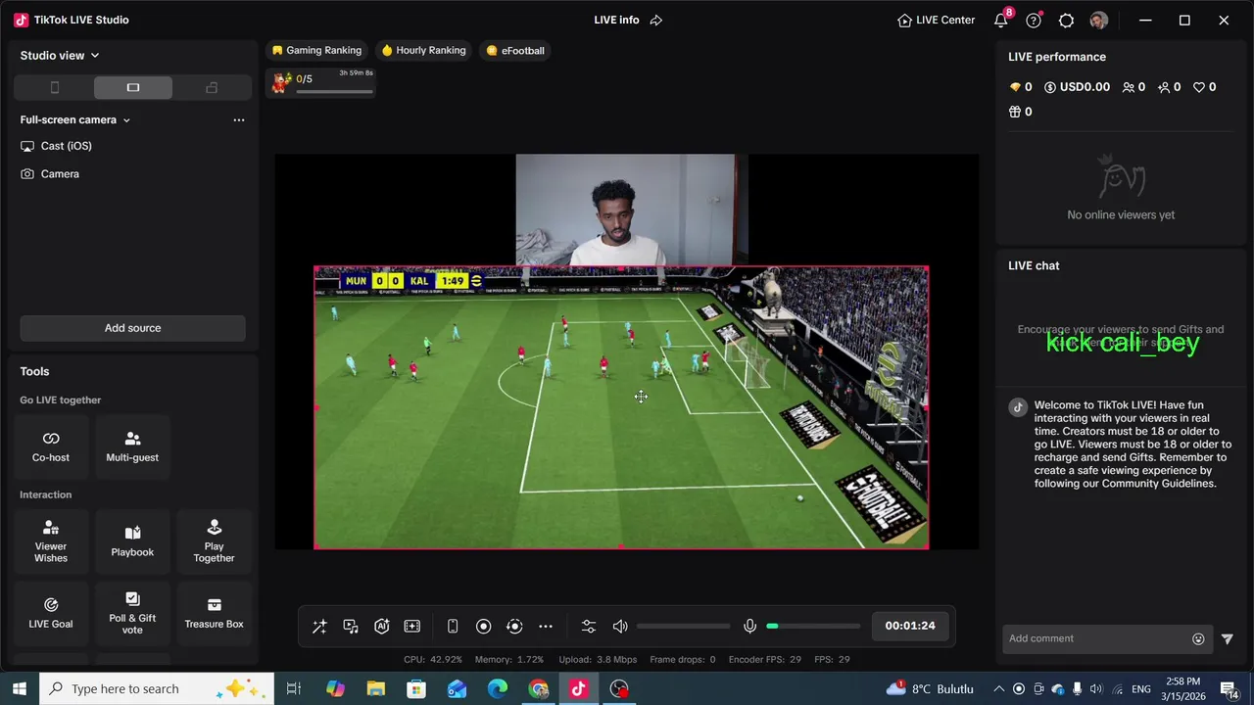Open the emoji picker in chat
1254x705 pixels.
pyautogui.click(x=1198, y=639)
